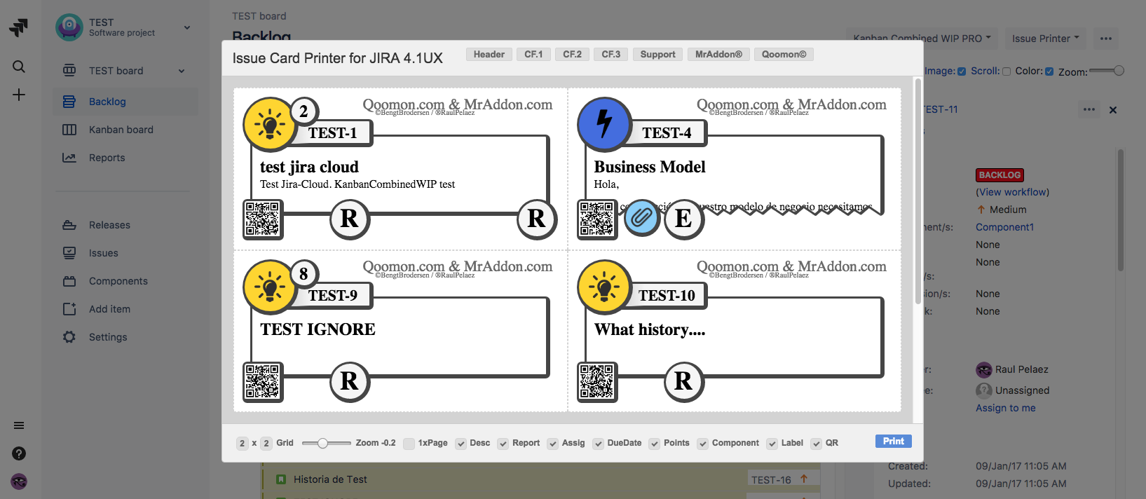The height and width of the screenshot is (499, 1146).
Task: Click the Jira logo icon in sidebar
Action: [x=19, y=27]
